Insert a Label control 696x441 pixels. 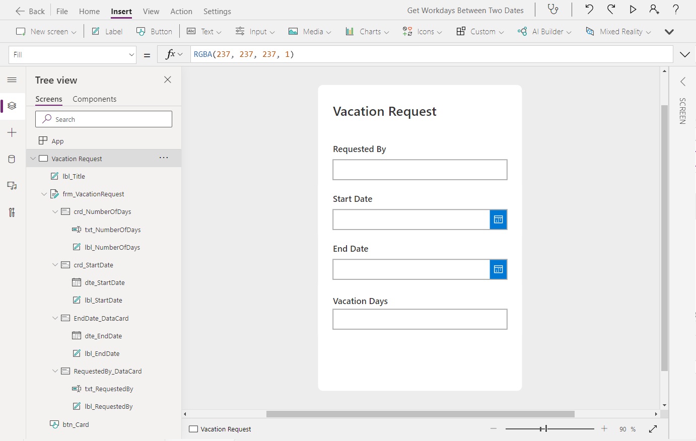tap(106, 31)
